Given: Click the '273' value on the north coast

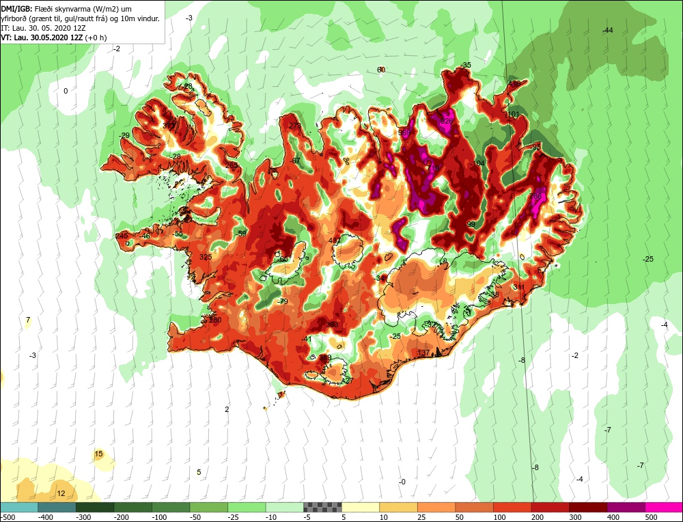Looking at the screenshot, I should click(295, 126).
